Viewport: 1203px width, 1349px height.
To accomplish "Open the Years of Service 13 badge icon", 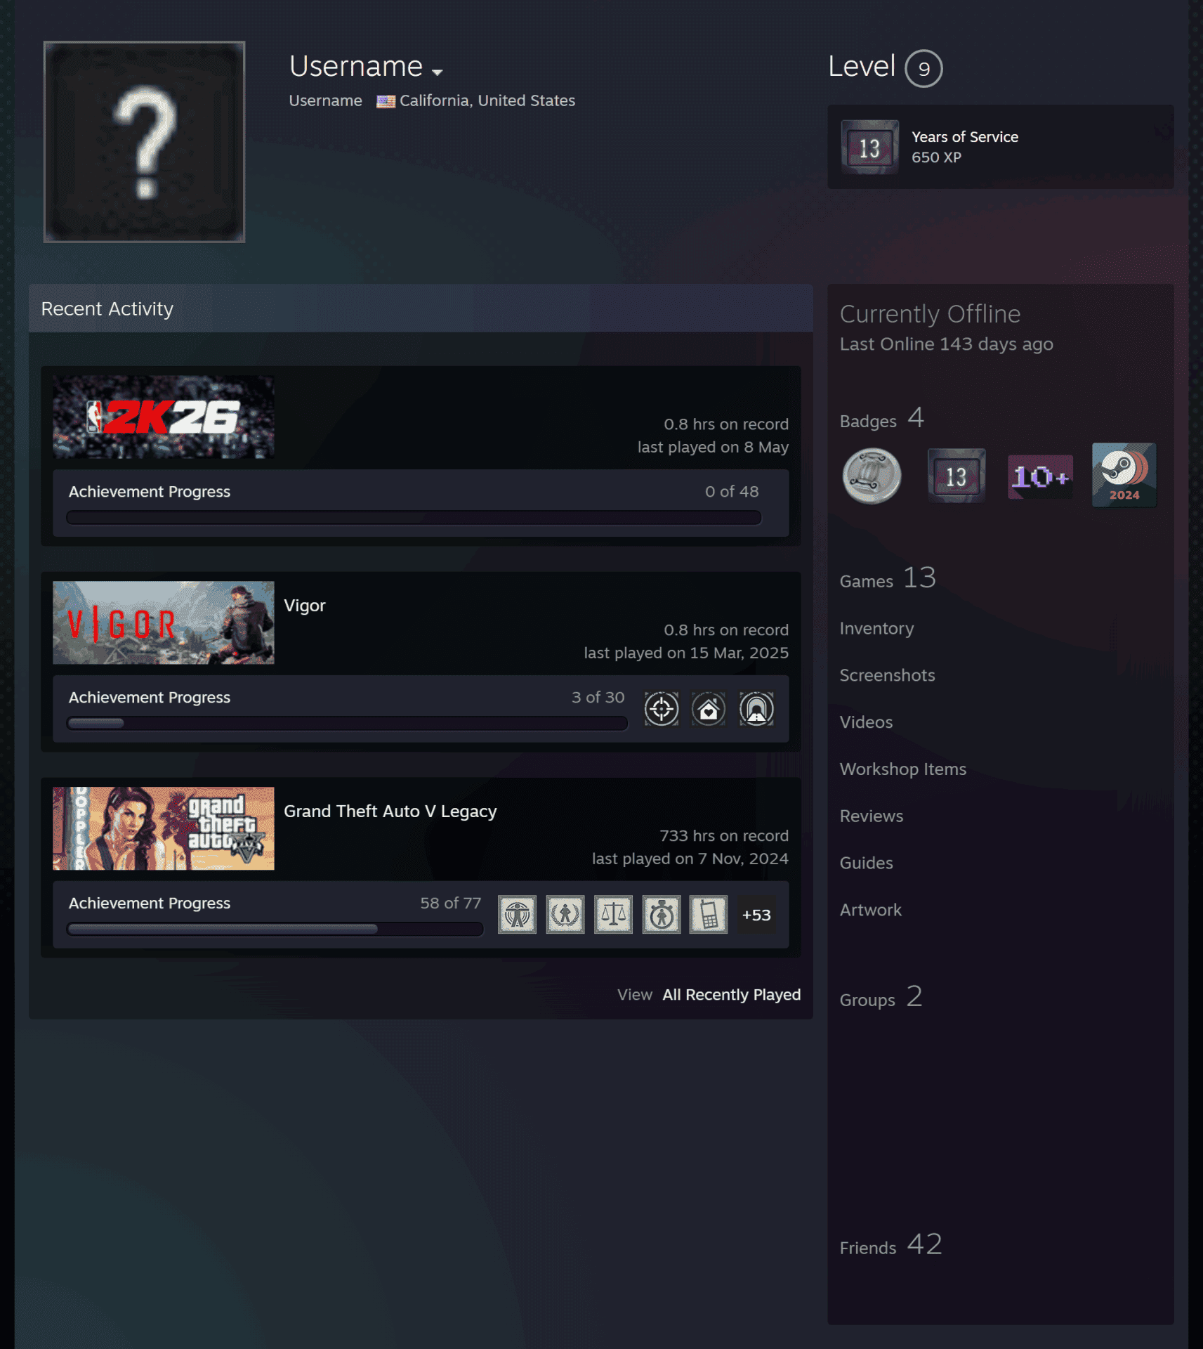I will pos(869,147).
